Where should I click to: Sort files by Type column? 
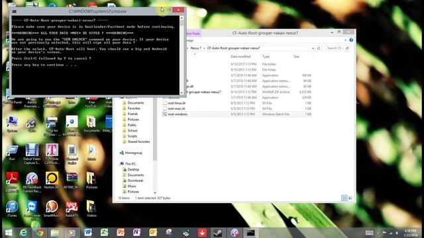coord(266,56)
